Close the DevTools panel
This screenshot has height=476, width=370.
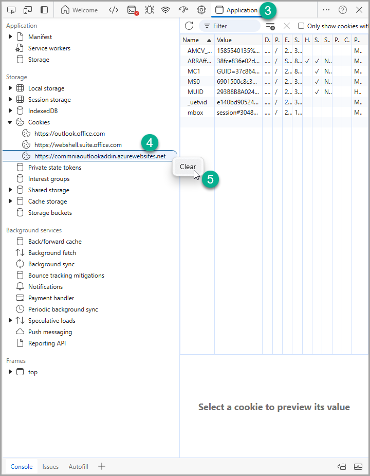pyautogui.click(x=359, y=10)
